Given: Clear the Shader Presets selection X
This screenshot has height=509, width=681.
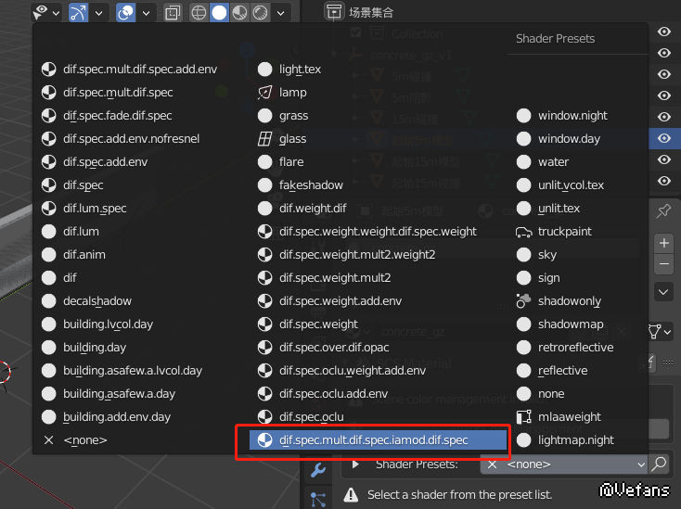Looking at the screenshot, I should pyautogui.click(x=492, y=464).
